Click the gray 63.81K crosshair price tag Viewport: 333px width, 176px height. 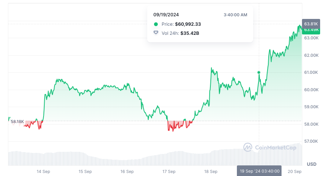tap(311, 23)
